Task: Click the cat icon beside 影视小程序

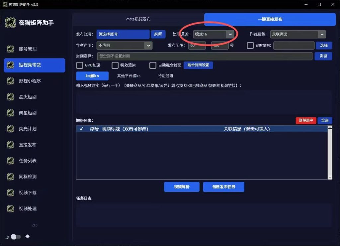Action: point(10,81)
